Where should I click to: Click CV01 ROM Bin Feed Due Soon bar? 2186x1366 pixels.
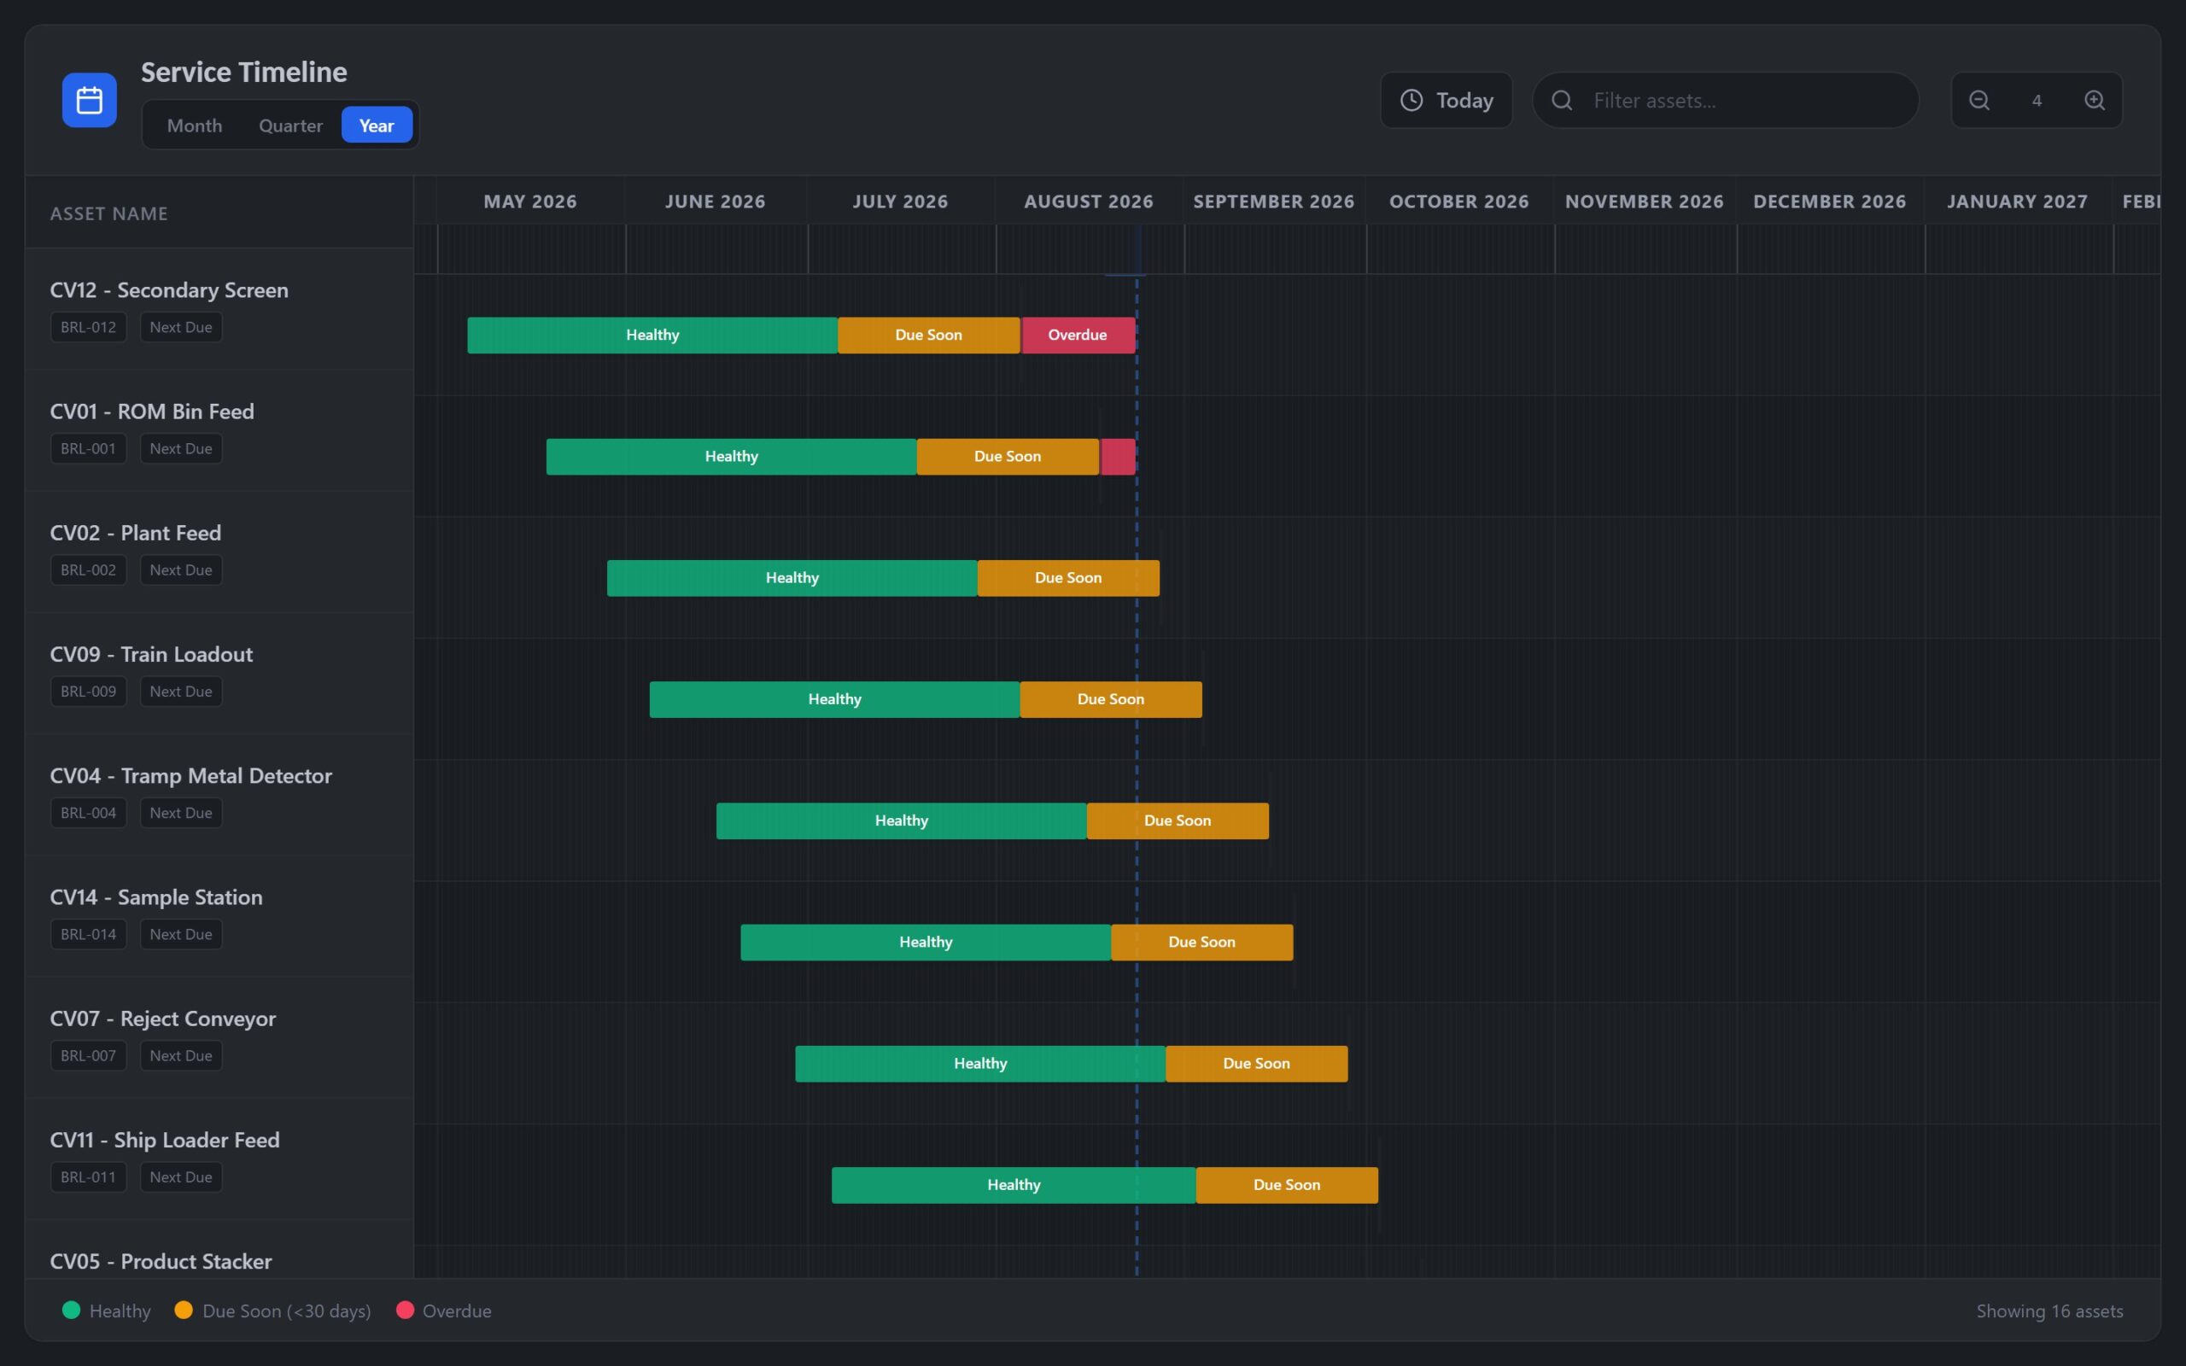[1008, 456]
